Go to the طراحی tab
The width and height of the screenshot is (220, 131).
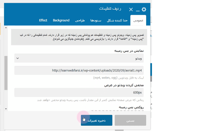pos(80,20)
